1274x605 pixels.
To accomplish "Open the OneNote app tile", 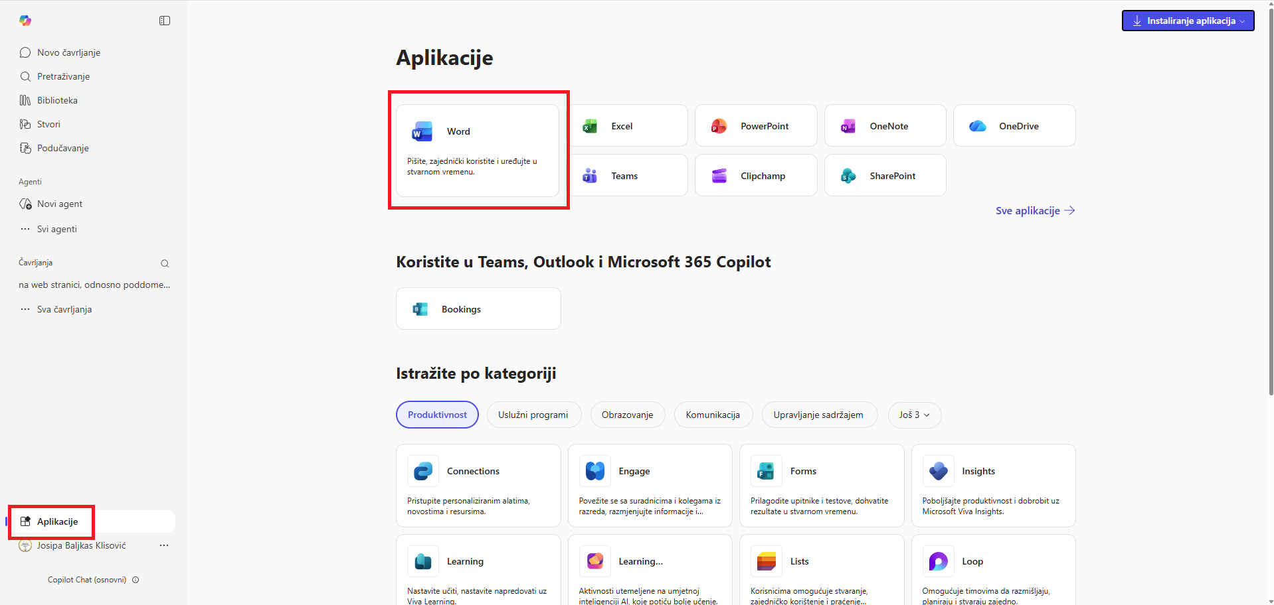I will point(885,126).
